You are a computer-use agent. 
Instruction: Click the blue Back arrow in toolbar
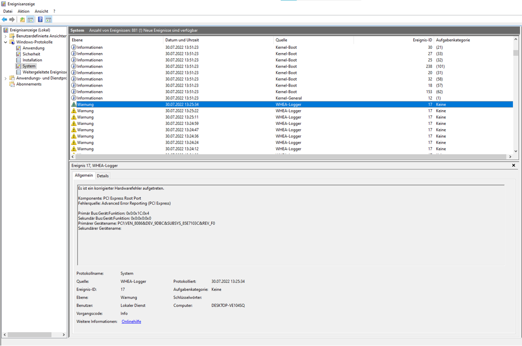(x=4, y=20)
